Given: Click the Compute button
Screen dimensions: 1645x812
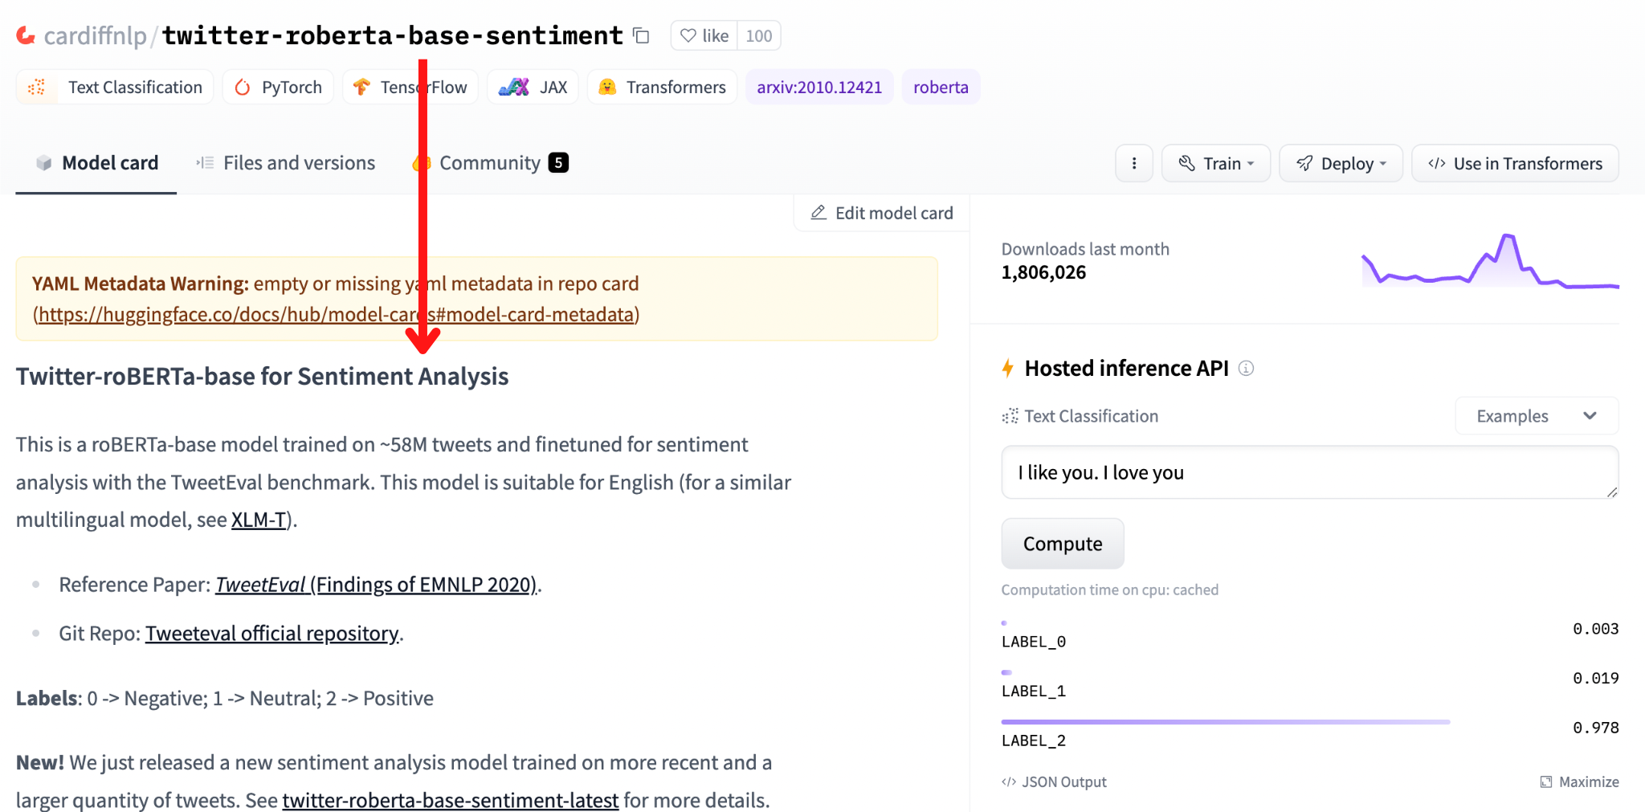Looking at the screenshot, I should (1063, 544).
